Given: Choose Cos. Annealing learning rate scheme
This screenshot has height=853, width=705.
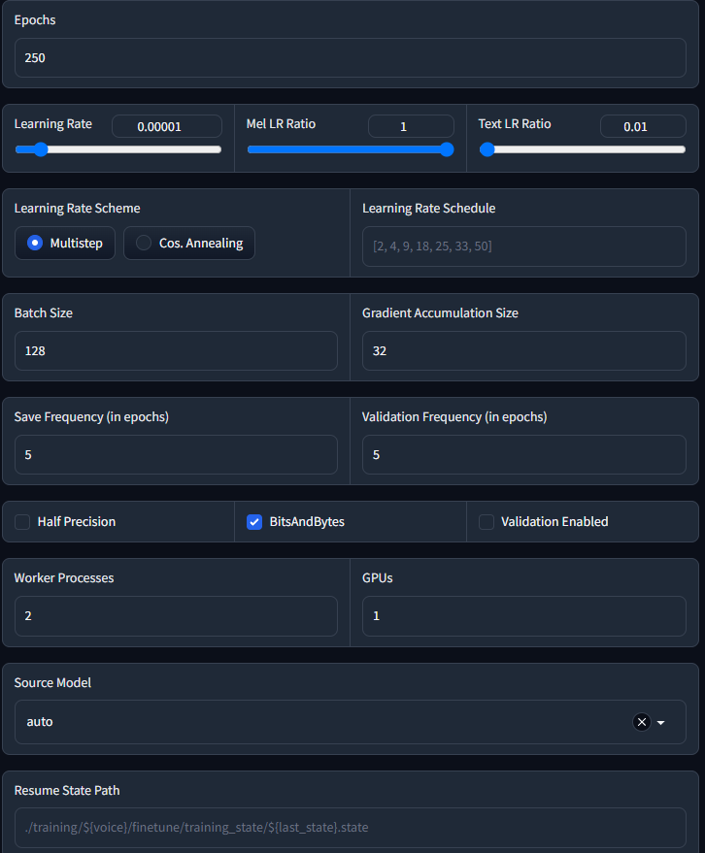Looking at the screenshot, I should (x=189, y=244).
